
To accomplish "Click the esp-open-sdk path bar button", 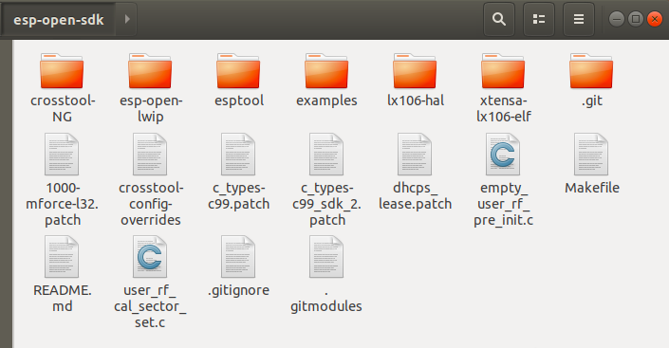I will coord(59,20).
